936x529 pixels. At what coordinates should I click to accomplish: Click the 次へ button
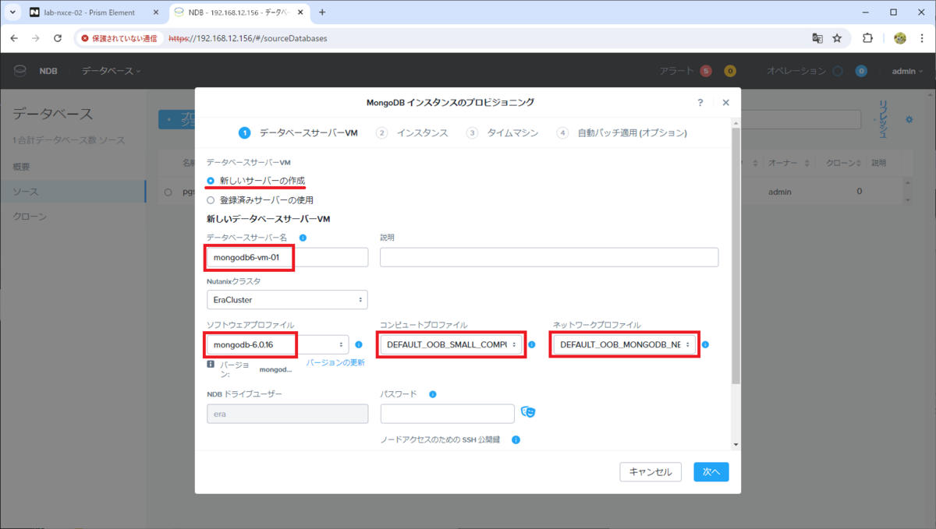point(711,471)
